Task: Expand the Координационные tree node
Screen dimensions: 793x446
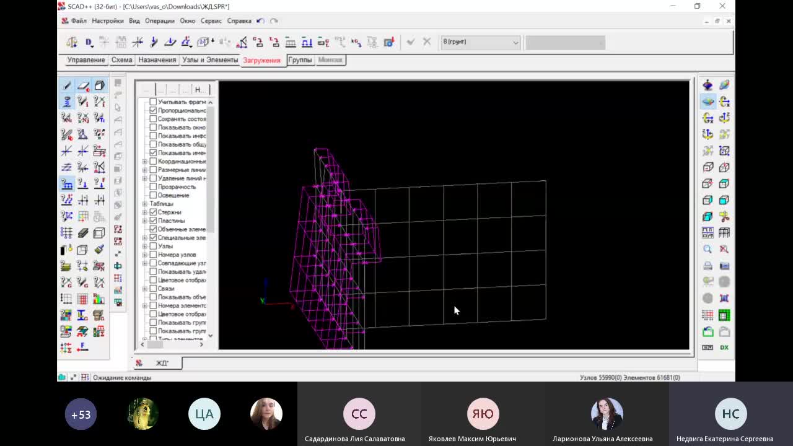Action: click(145, 162)
